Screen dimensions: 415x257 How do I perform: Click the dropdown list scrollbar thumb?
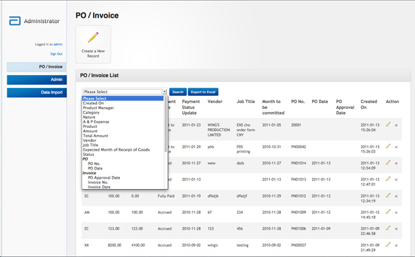click(165, 124)
